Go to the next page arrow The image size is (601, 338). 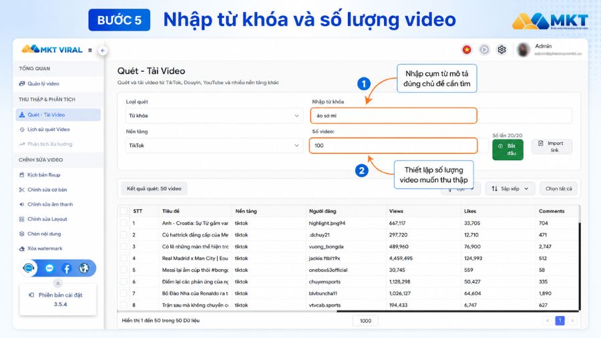coord(572,321)
